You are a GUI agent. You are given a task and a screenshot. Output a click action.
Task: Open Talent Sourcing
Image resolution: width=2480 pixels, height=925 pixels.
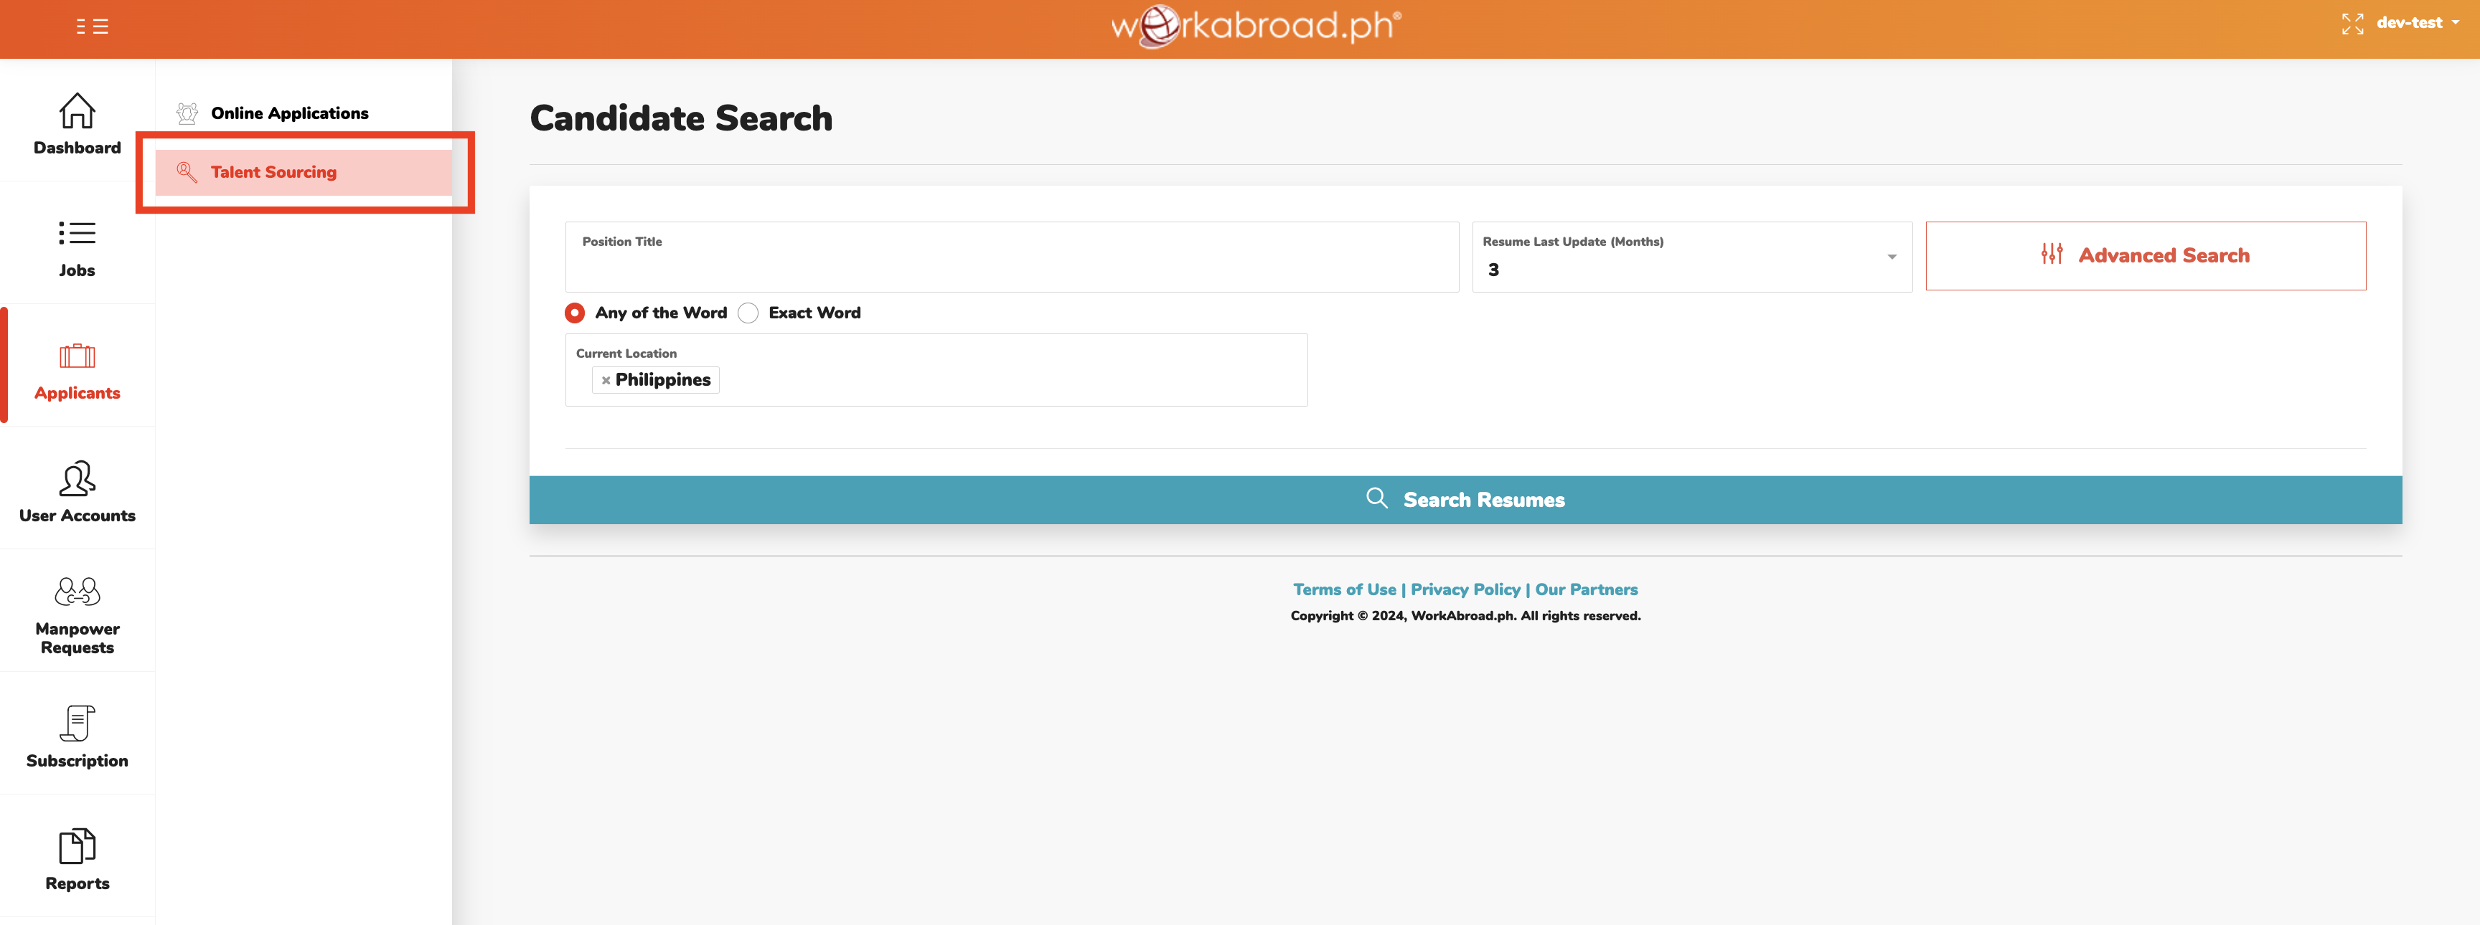click(273, 172)
